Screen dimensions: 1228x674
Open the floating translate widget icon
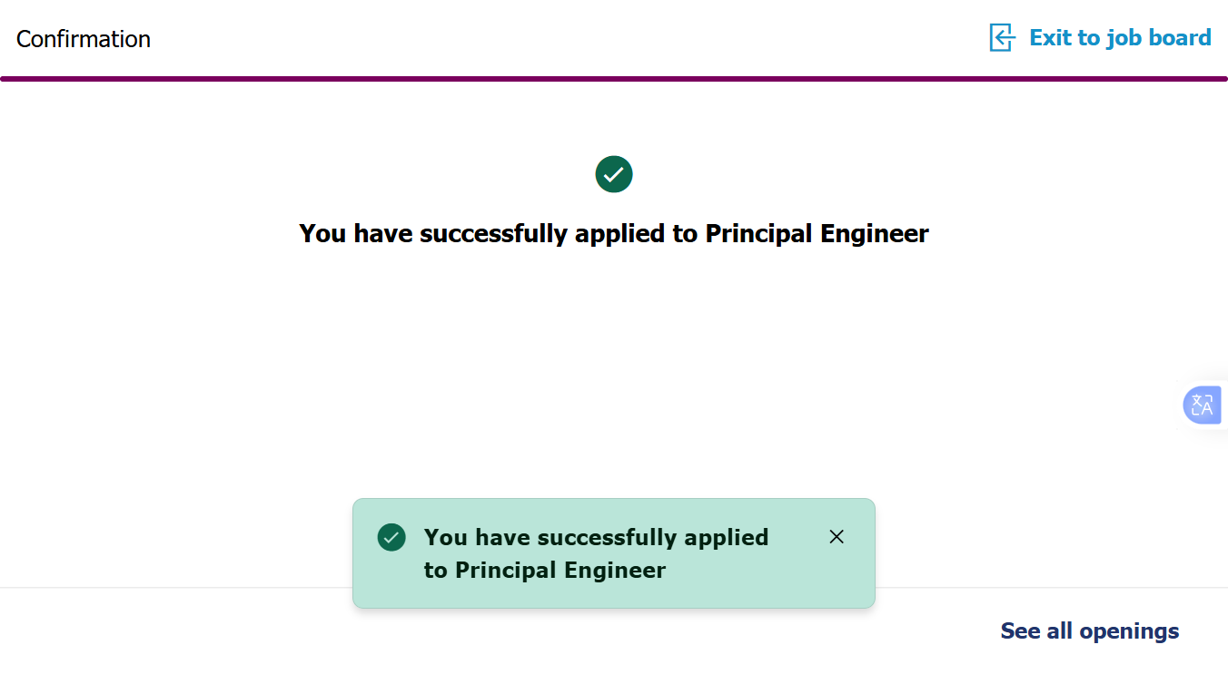coord(1202,405)
